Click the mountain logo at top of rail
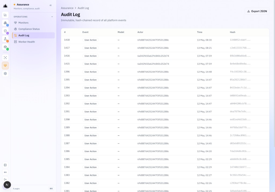 pyautogui.click(x=5, y=6)
